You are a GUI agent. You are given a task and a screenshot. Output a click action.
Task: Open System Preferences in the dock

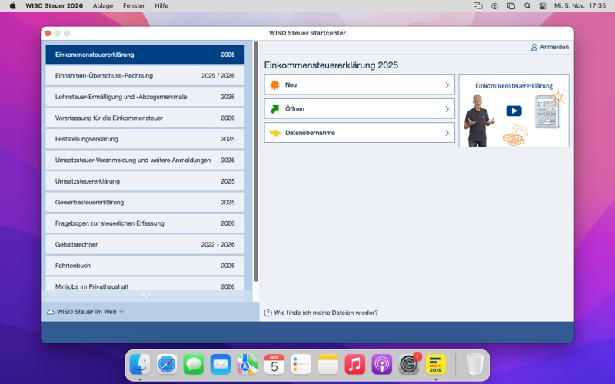(409, 364)
